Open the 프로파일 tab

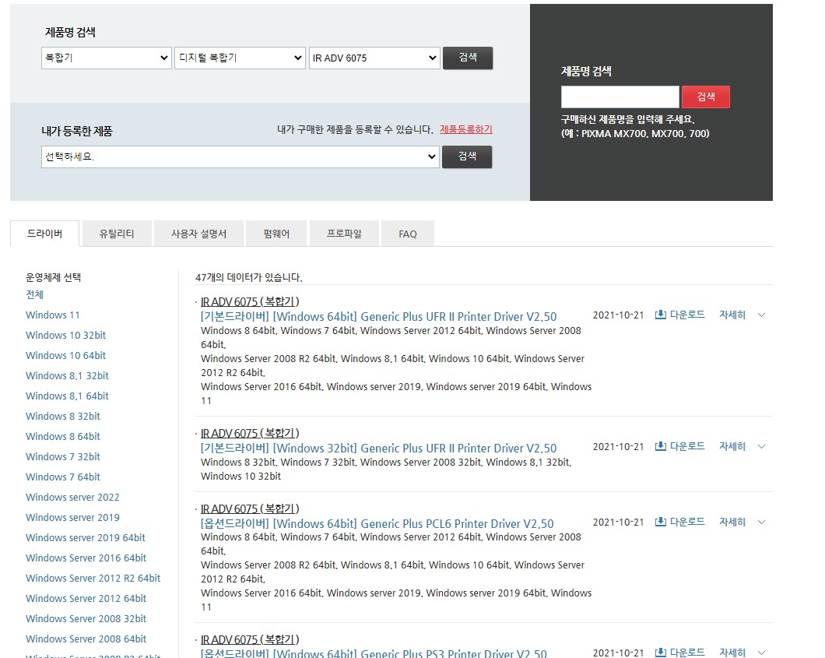(x=344, y=234)
